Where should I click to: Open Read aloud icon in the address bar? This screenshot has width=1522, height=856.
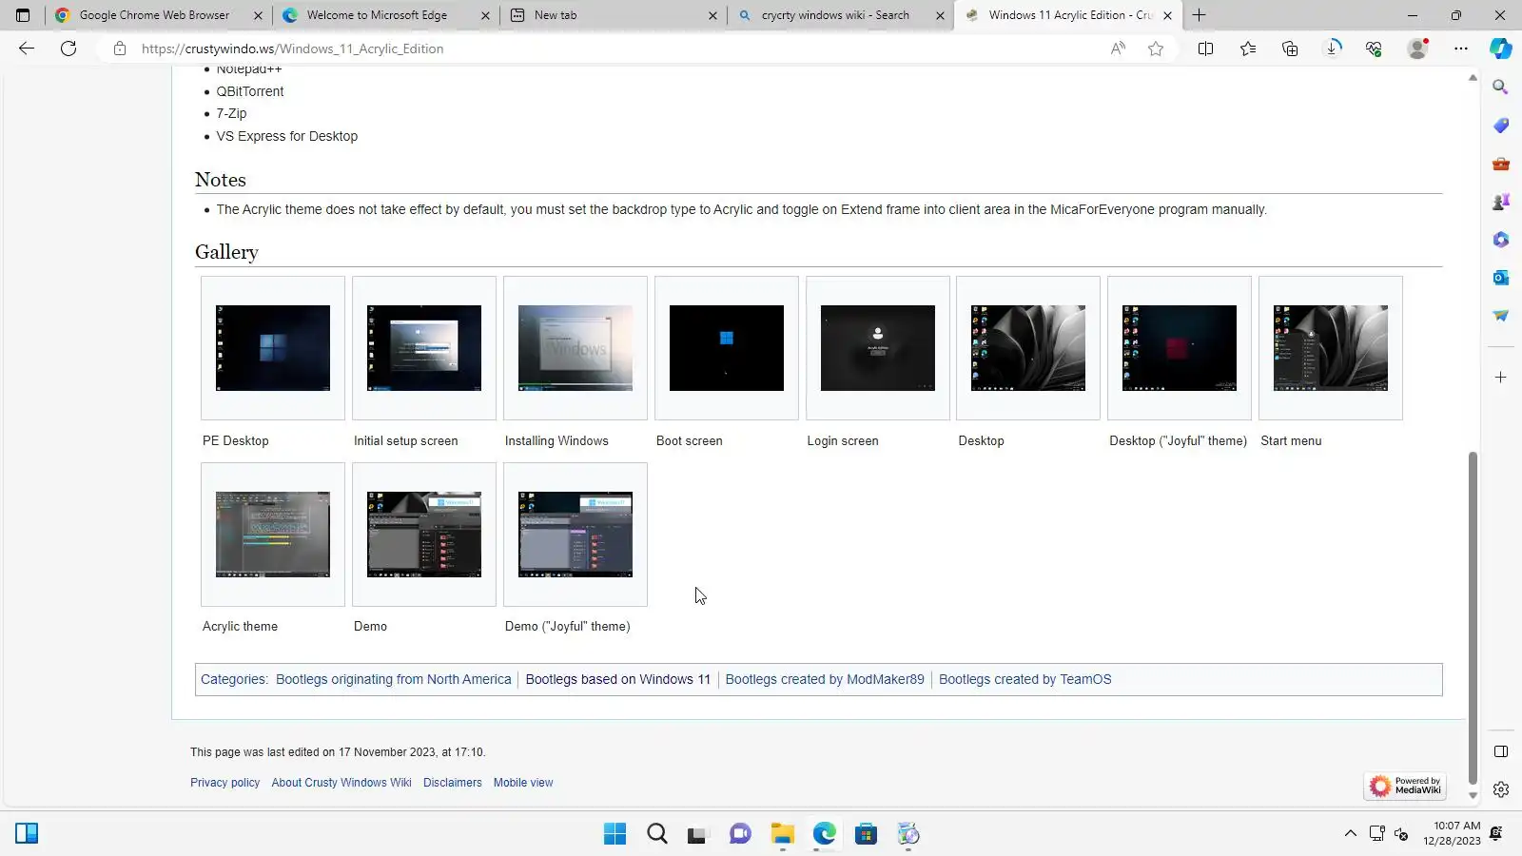[x=1118, y=49]
